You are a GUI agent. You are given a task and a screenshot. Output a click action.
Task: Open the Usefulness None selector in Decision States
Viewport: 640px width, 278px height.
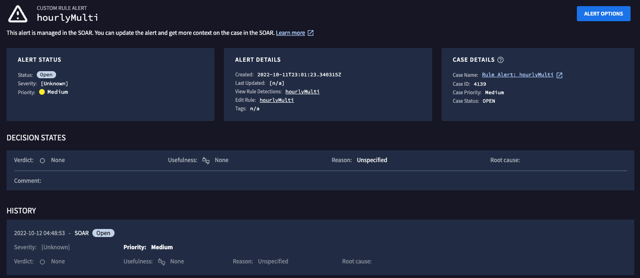coord(222,160)
